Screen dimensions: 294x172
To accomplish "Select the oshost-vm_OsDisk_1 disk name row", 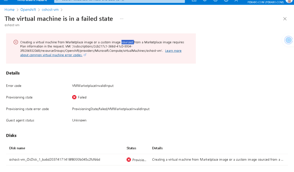I will pyautogui.click(x=55, y=159).
